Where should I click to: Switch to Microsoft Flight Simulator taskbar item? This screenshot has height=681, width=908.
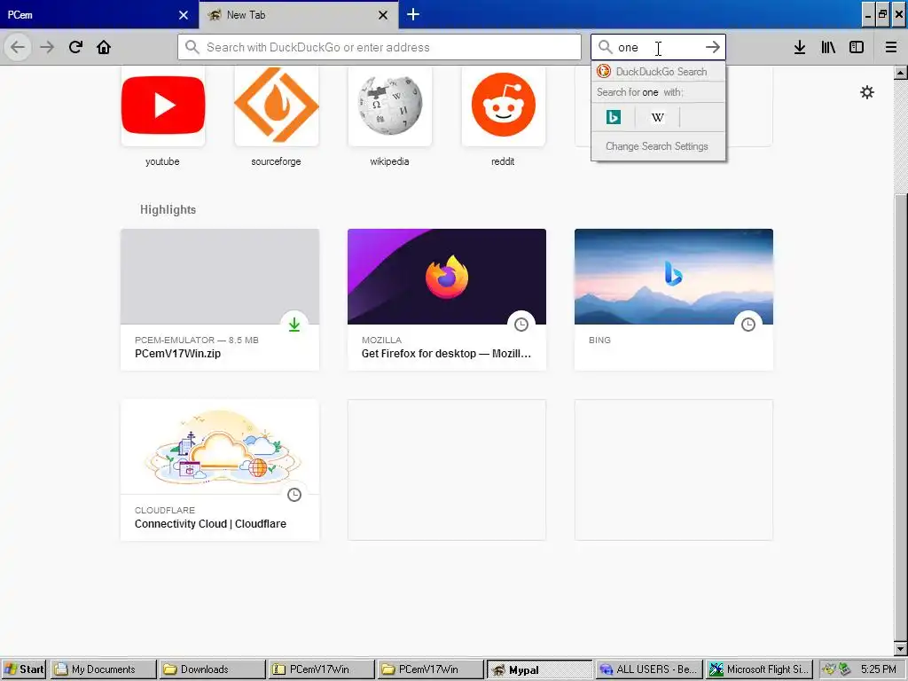[x=759, y=669]
